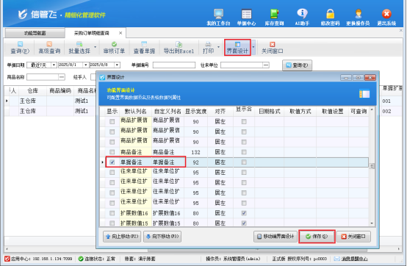This screenshot has width=407, height=266.
Task: Select the 采购订单明细查询 tab
Action: coord(92,33)
